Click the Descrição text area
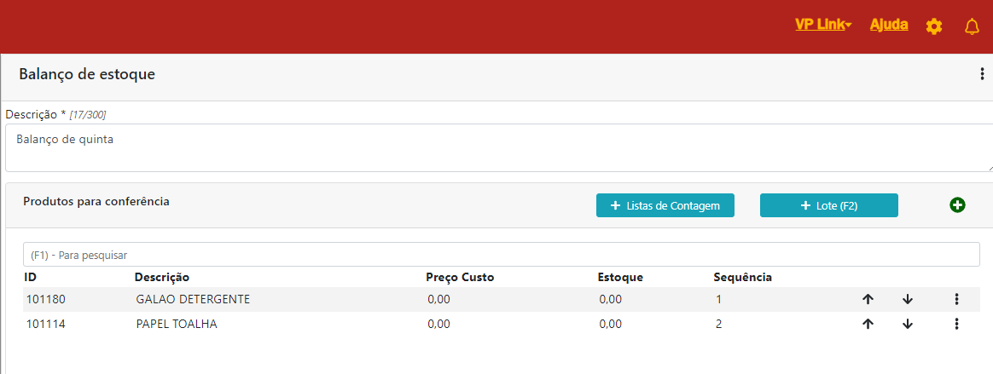The image size is (993, 374). (499, 147)
